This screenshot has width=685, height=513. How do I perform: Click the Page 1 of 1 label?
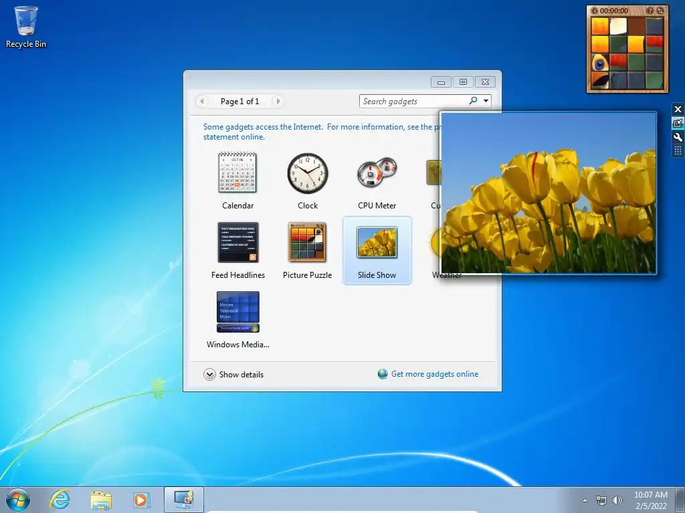tap(240, 102)
